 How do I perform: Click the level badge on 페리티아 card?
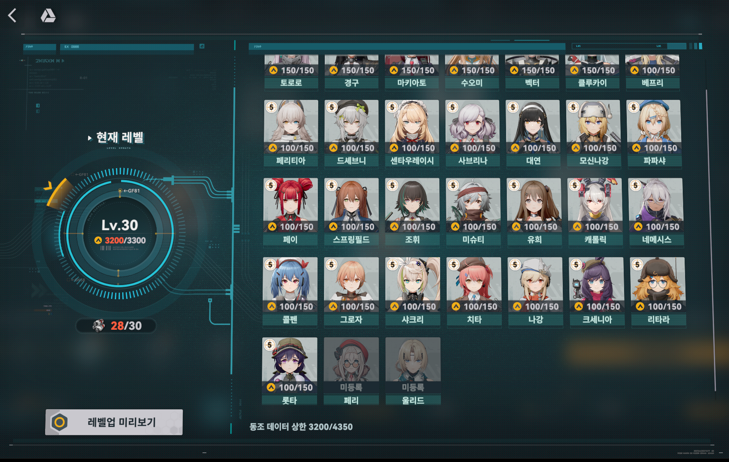pyautogui.click(x=272, y=107)
